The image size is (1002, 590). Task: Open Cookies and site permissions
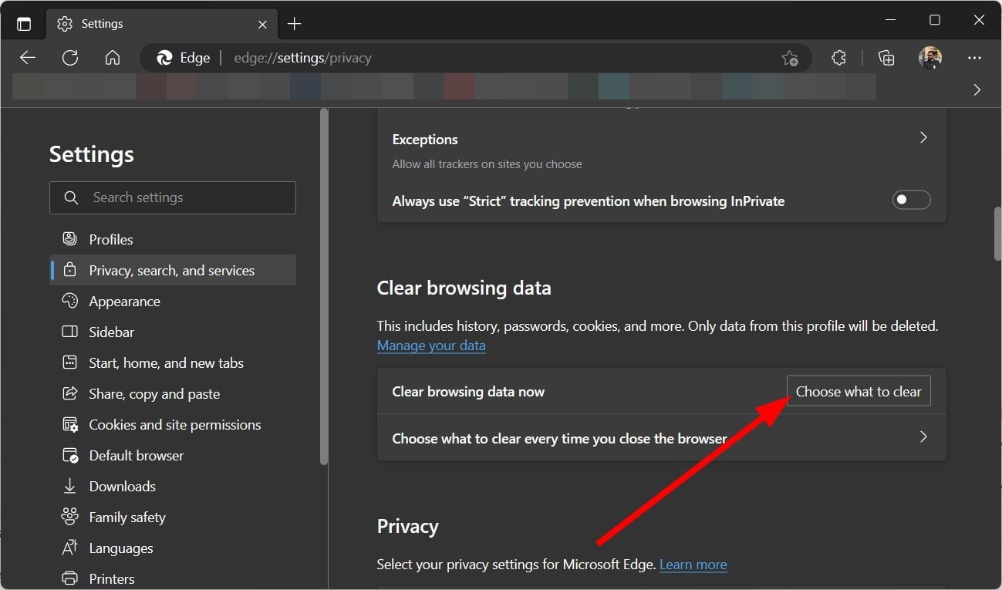[x=173, y=424]
